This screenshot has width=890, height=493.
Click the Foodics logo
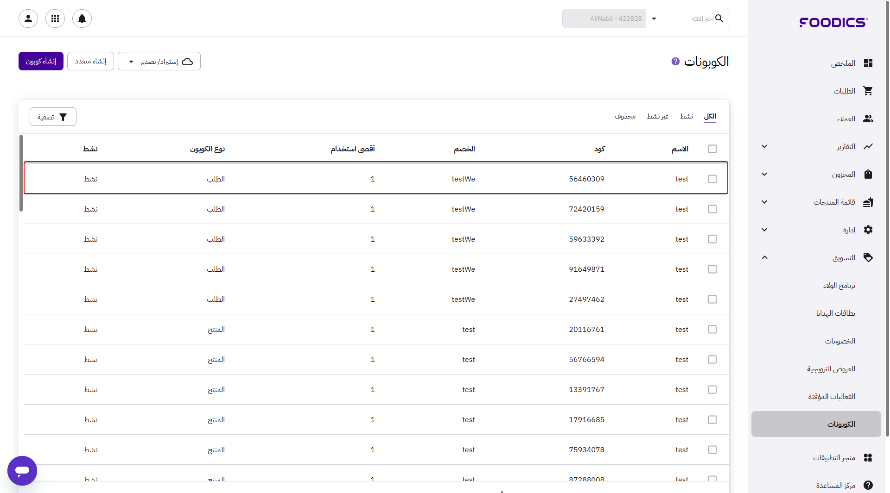tap(833, 22)
